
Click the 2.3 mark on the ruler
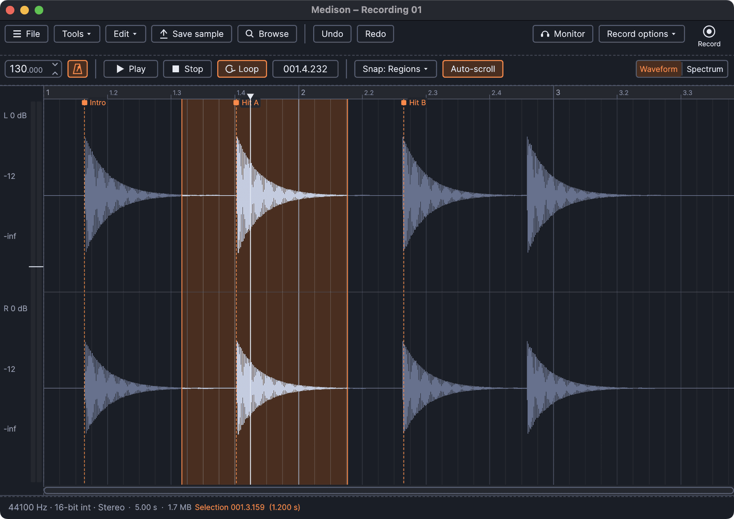pyautogui.click(x=432, y=93)
